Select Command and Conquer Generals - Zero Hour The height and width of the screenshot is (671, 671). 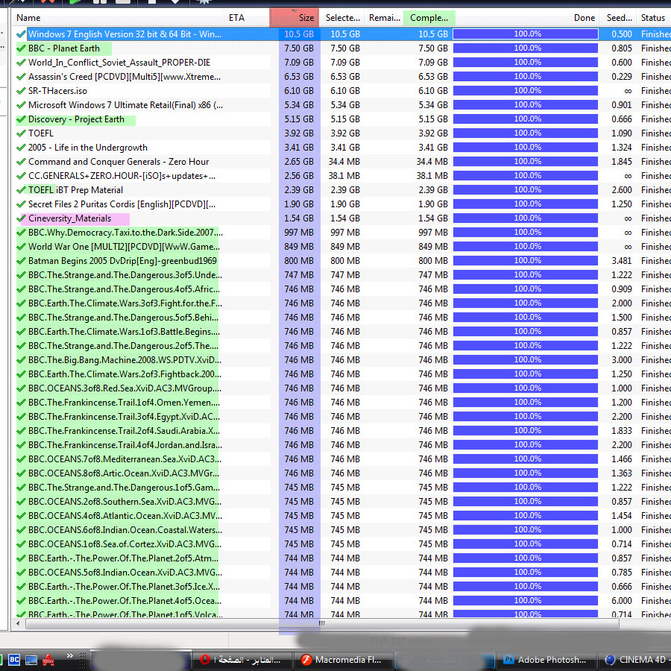point(119,162)
